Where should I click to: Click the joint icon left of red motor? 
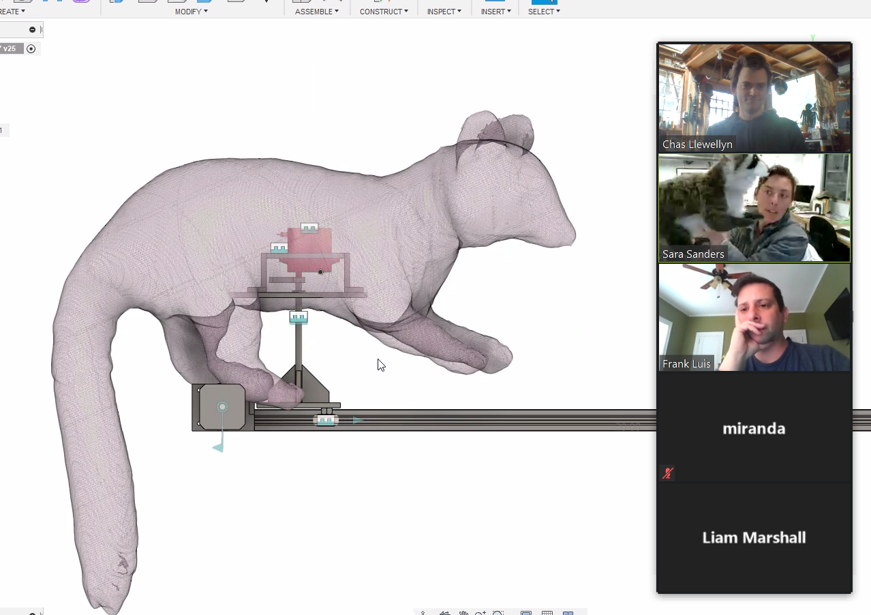coord(279,248)
